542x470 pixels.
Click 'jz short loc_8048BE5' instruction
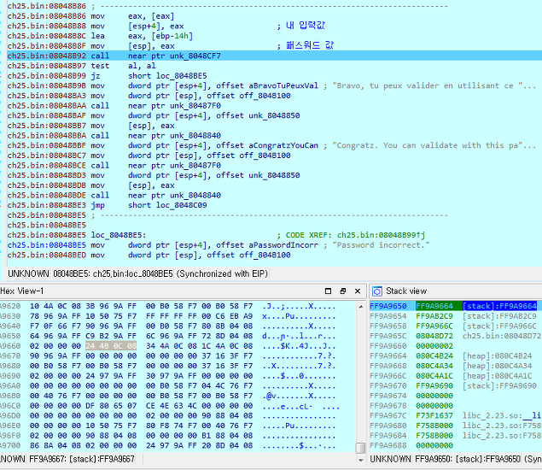tap(149, 76)
